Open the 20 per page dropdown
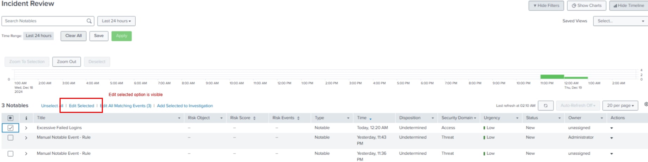Viewport: 648px width, 162px height. pos(620,106)
